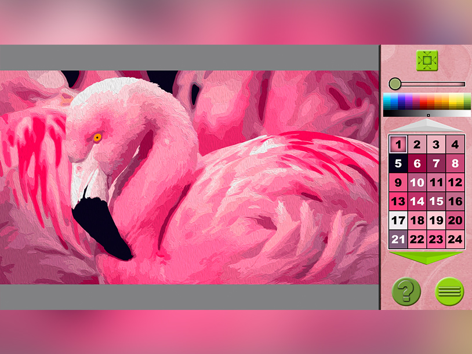Select color swatch number 1
Viewport: 472px width, 354px height.
(x=398, y=144)
